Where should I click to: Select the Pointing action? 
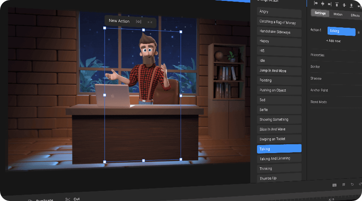(279, 80)
